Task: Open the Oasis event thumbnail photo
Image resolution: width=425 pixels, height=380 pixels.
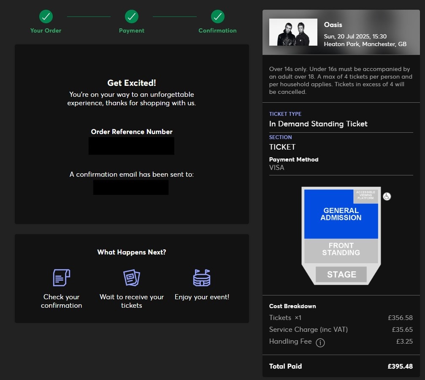Action: [x=293, y=32]
